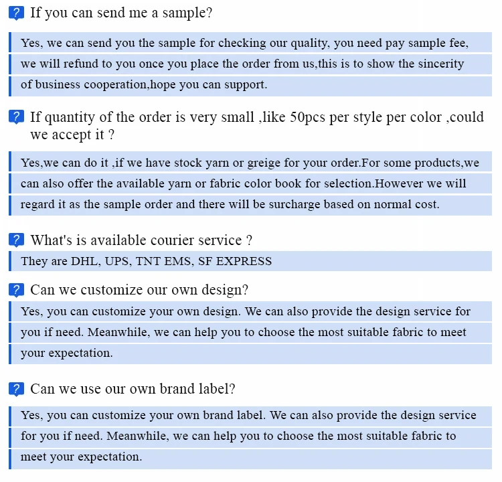The image size is (502, 482).
Task: Click the 'sincerity of business cooperation' answer line
Action: (144, 85)
